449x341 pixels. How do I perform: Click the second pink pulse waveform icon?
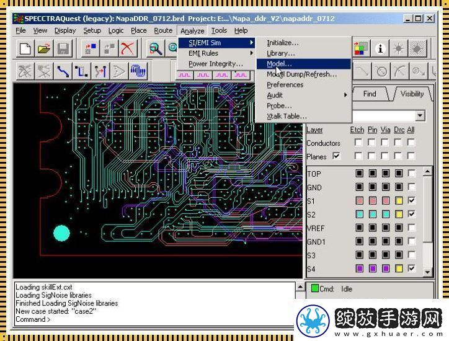203,75
